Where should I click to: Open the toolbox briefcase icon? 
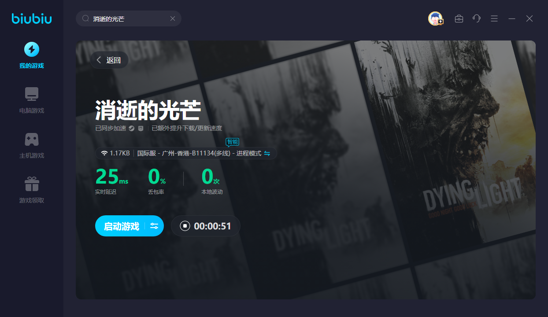459,18
